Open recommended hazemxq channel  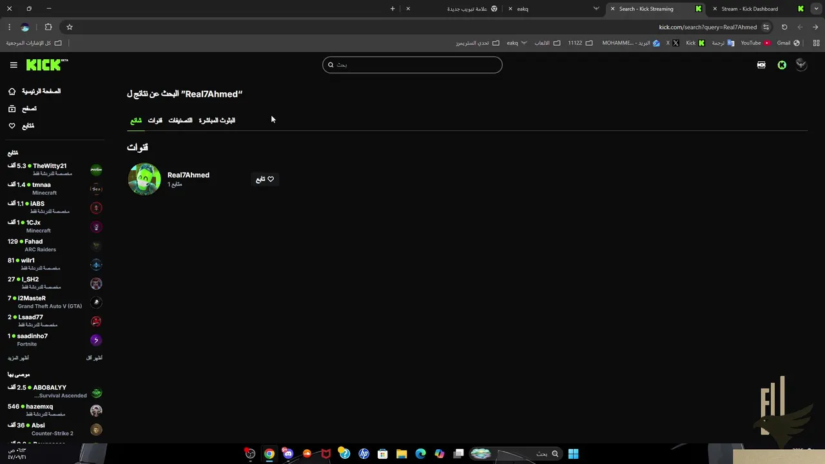click(55, 410)
